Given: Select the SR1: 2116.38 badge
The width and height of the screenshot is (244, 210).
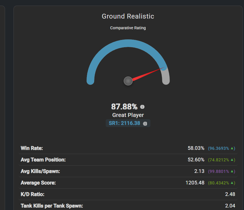Looking at the screenshot, I should tap(125, 123).
